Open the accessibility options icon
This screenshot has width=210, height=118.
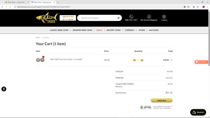[x=4, y=89]
